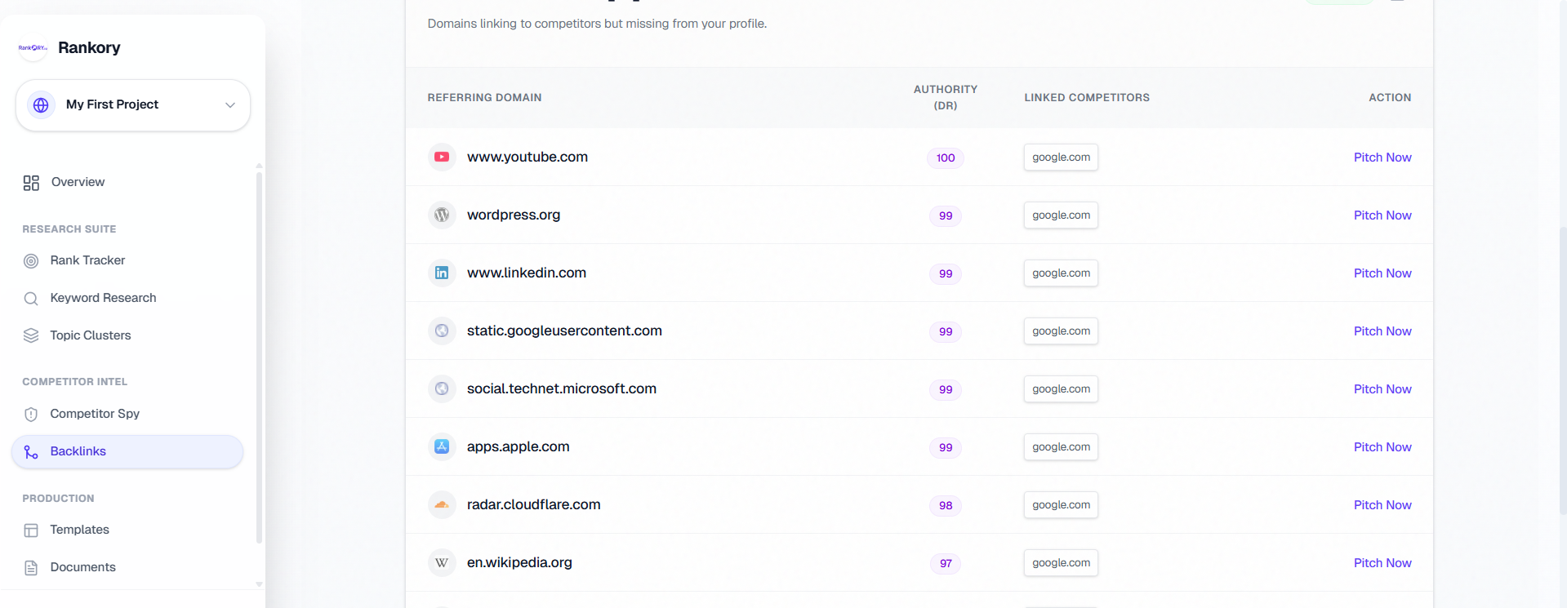Screen dimensions: 1567x608
Task: Click the static.googleusercontent.com domain name
Action: (564, 331)
